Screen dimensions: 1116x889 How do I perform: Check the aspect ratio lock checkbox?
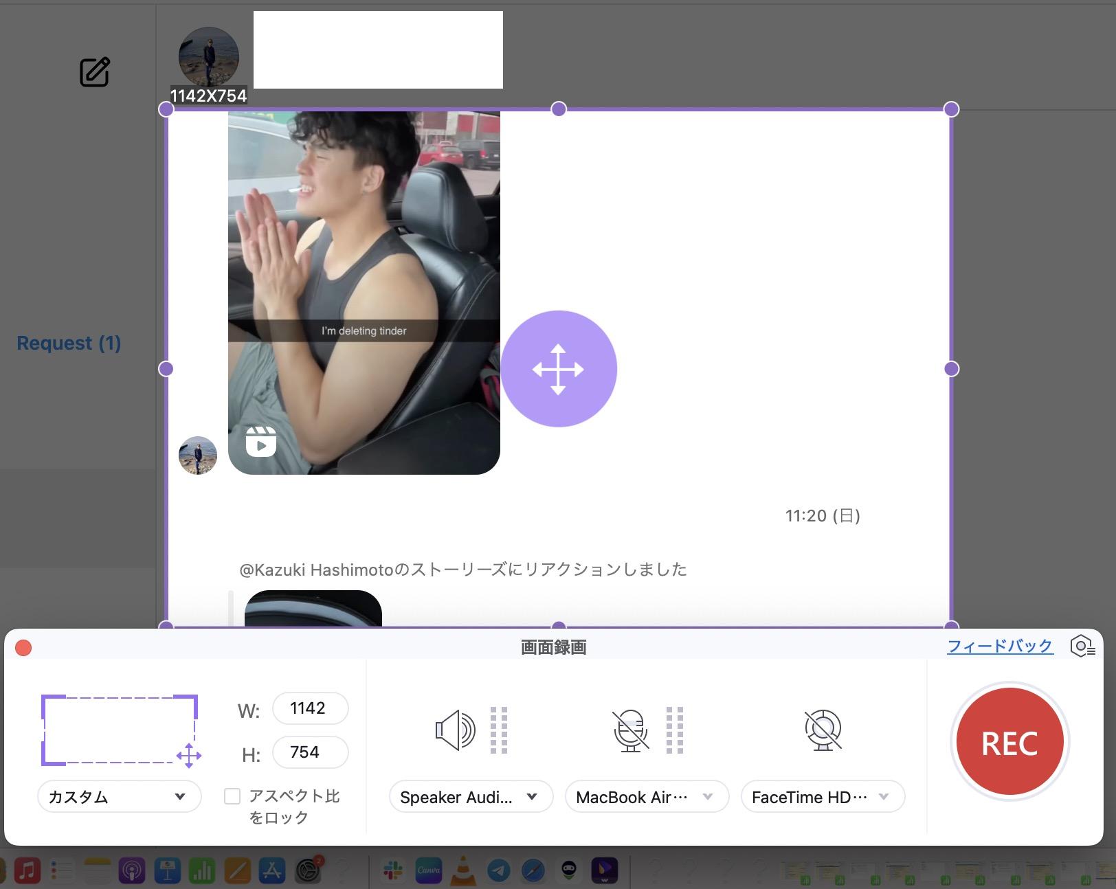point(232,796)
